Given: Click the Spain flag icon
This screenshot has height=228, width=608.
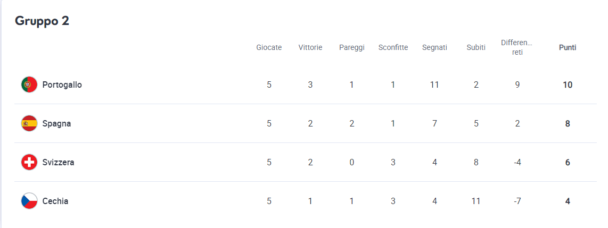Looking at the screenshot, I should point(29,123).
